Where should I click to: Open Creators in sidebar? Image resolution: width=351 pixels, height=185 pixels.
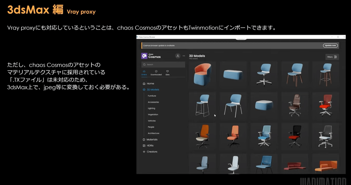coord(152,152)
